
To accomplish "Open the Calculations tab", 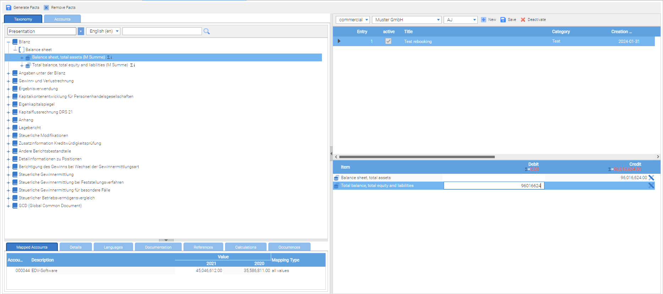I will click(245, 247).
